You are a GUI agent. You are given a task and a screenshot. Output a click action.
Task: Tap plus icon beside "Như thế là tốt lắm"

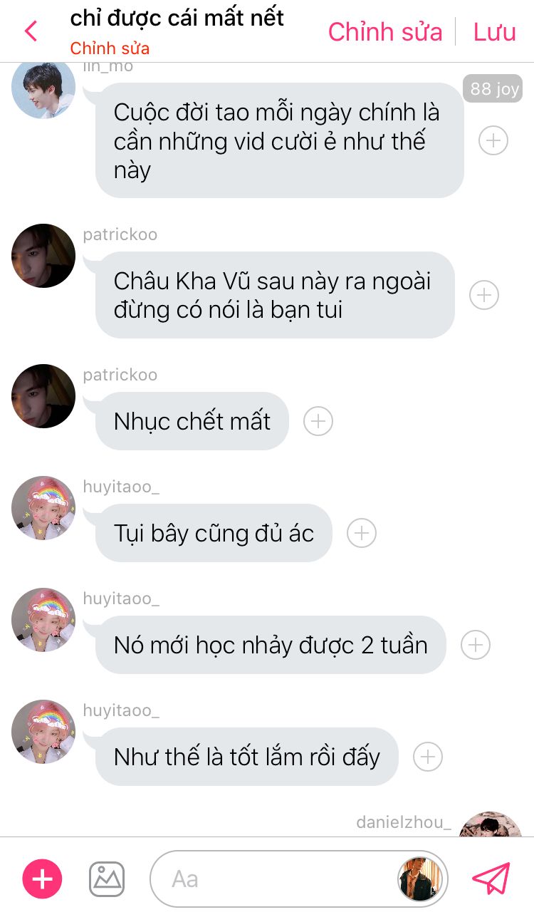428,757
